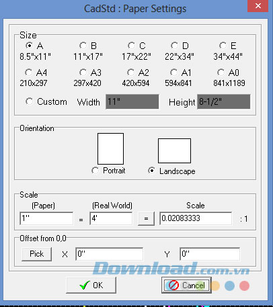The height and width of the screenshot is (307, 273).
Task: Choose size D 22"x34" option
Action: click(x=174, y=46)
